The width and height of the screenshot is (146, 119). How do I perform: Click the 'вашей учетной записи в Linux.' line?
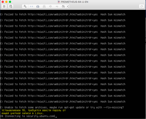(23, 113)
